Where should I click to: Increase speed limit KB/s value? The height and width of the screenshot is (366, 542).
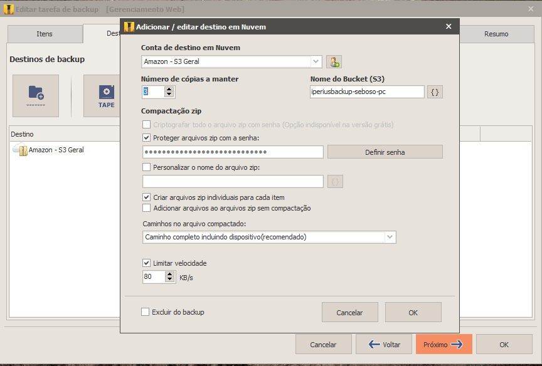pyautogui.click(x=169, y=274)
